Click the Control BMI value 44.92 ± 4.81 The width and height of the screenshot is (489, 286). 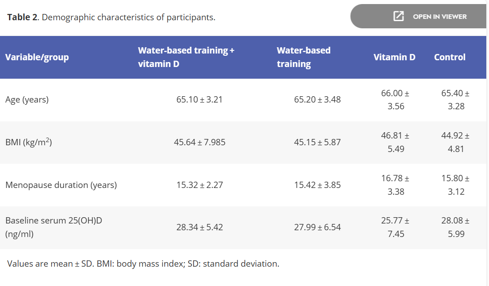455,142
